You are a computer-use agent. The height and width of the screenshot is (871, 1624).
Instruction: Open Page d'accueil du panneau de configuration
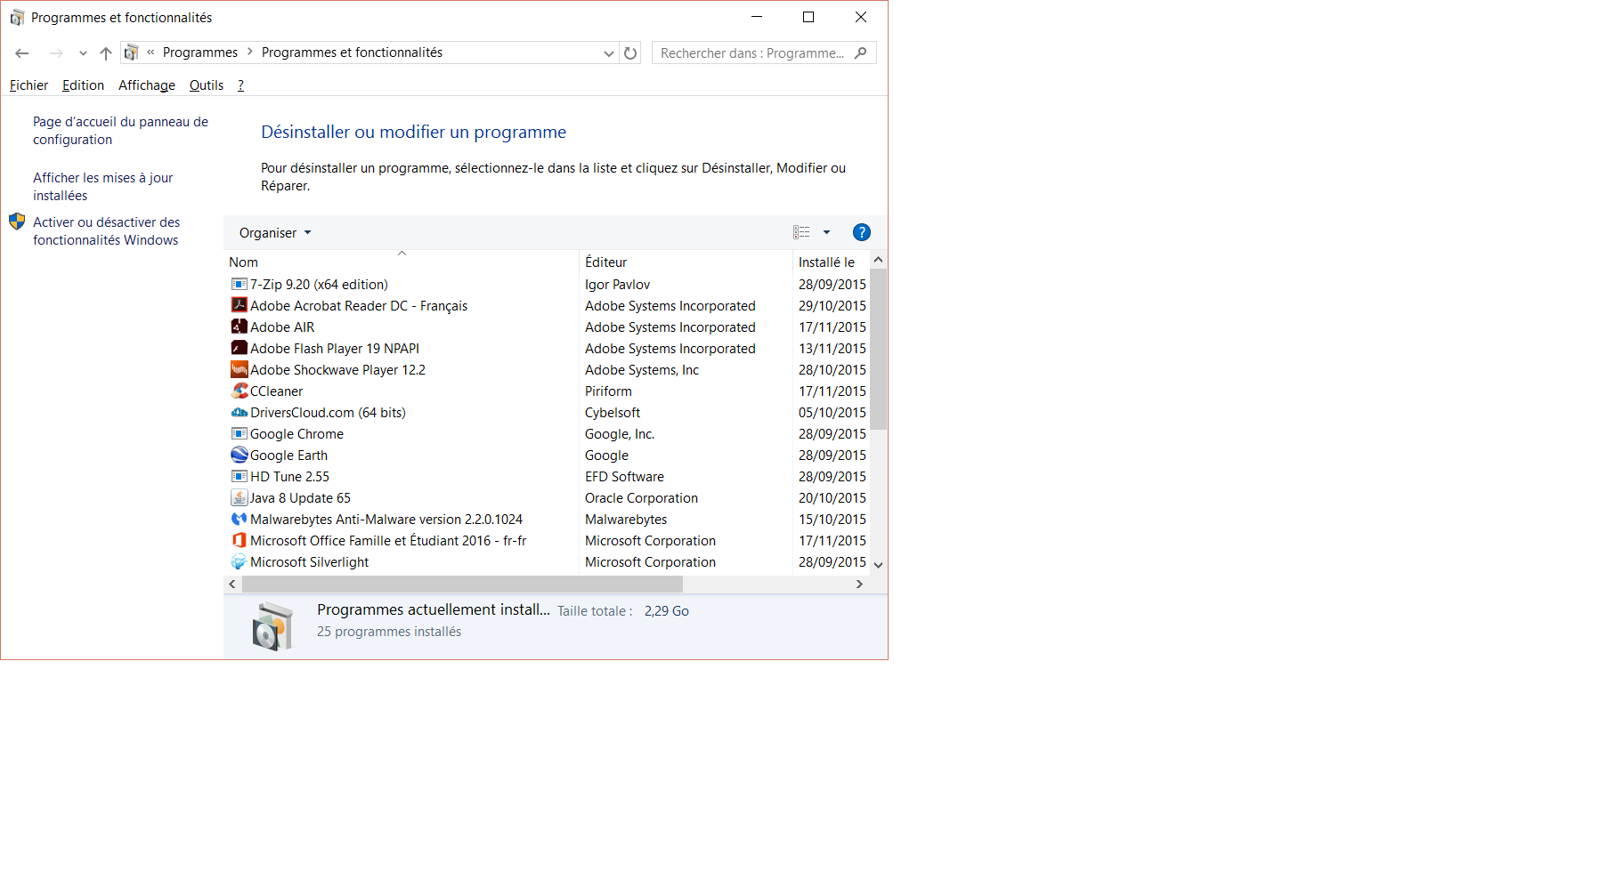coord(120,131)
